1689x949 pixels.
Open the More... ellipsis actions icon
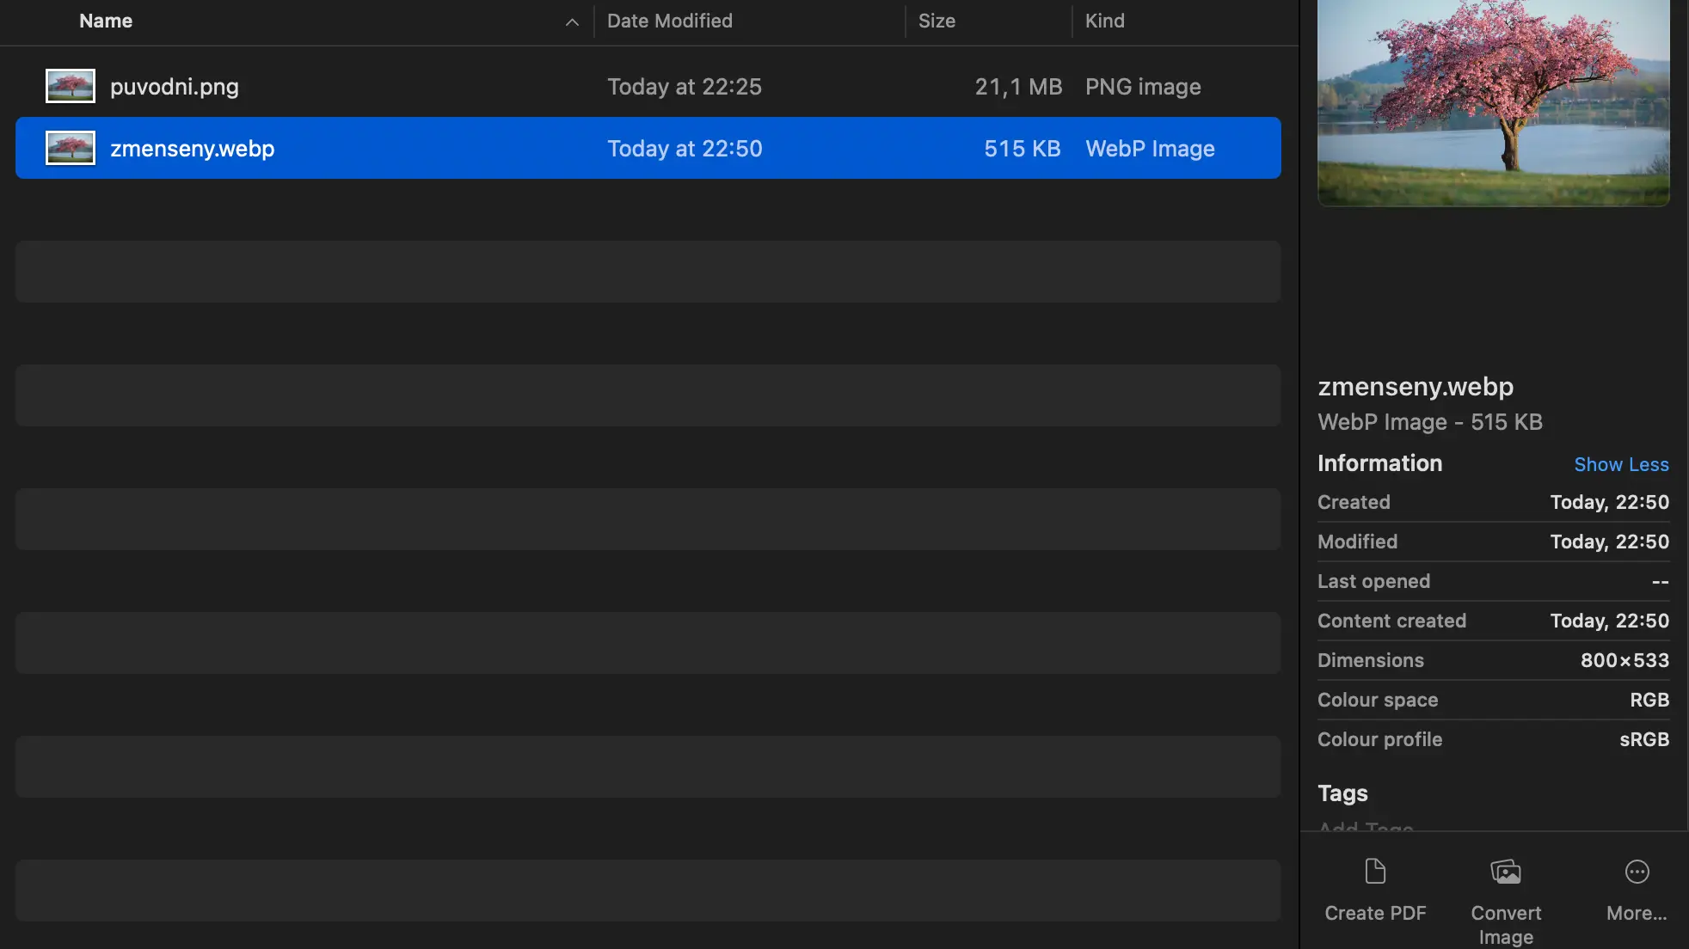click(x=1637, y=872)
